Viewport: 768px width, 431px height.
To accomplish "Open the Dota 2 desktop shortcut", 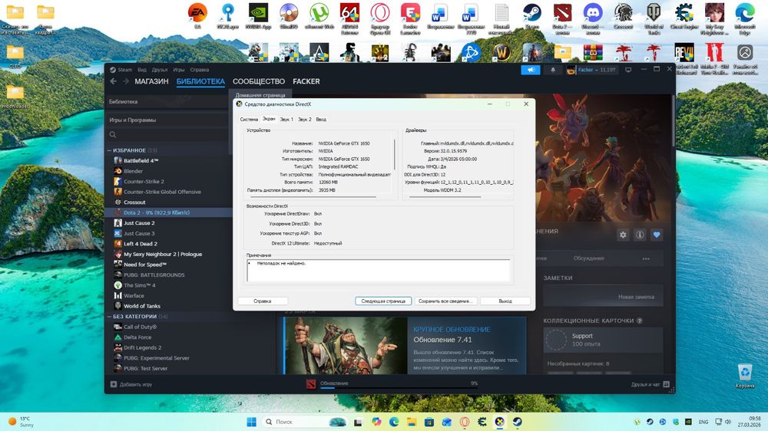I will coord(562,18).
